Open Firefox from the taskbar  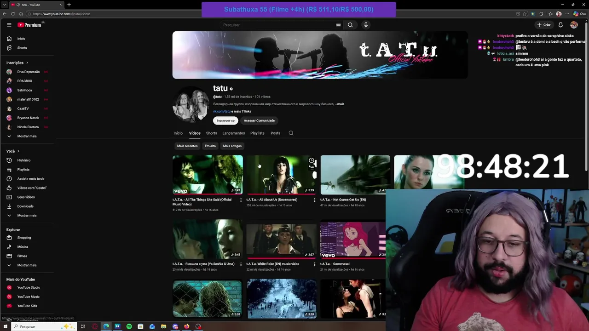coord(186,326)
